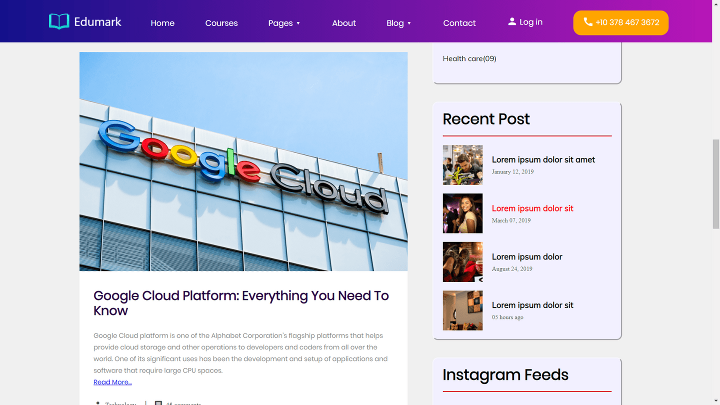Open the Read More link
720x405 pixels.
point(112,382)
